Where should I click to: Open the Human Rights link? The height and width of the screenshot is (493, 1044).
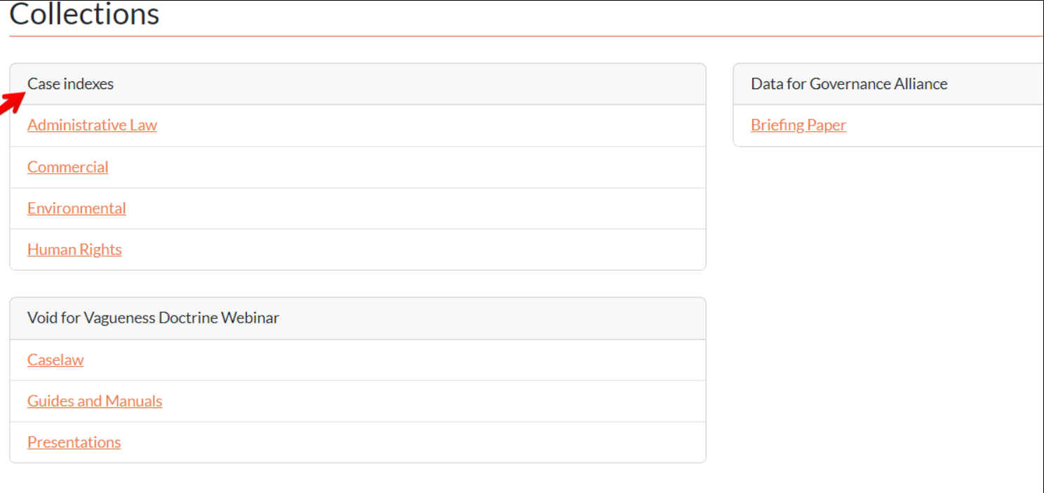(x=74, y=250)
